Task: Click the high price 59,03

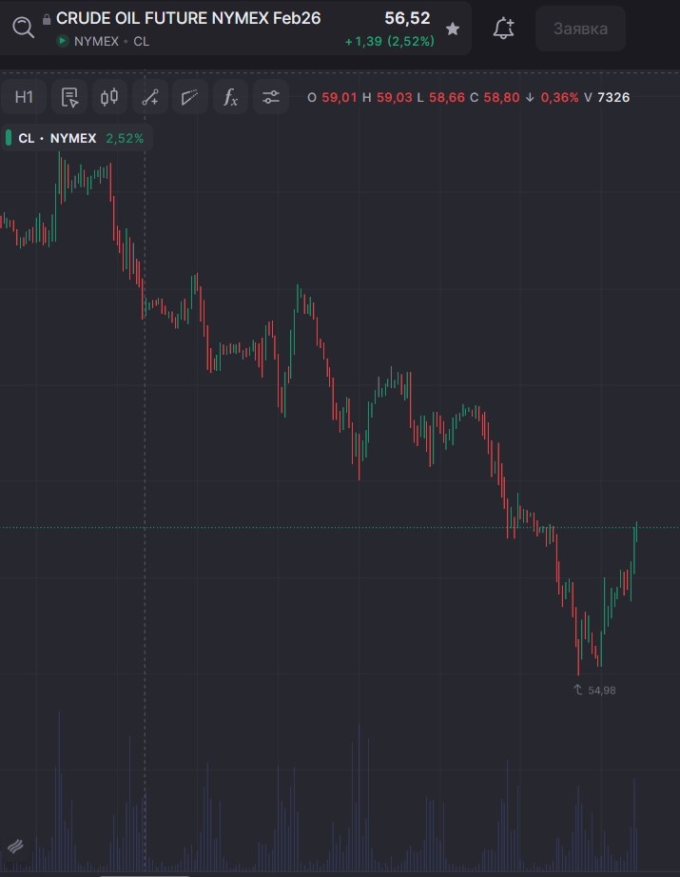Action: pos(395,97)
